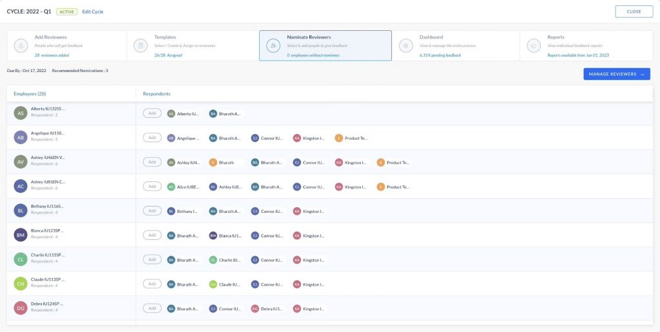Click 'Due By : Oct 17, 2022' text
This screenshot has width=660, height=332.
tap(26, 71)
